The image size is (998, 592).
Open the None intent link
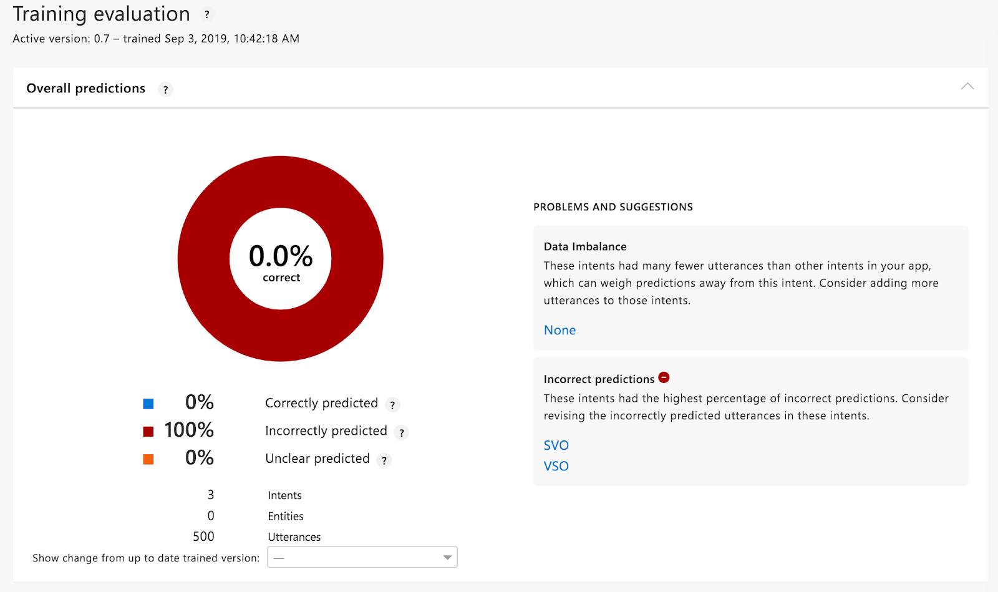pos(560,330)
